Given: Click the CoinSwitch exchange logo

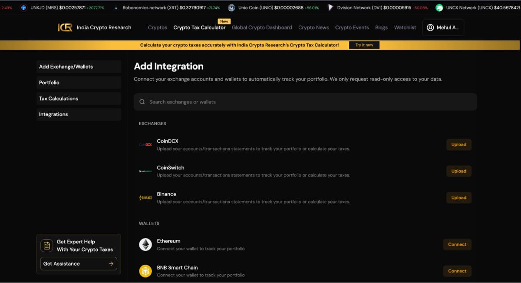Looking at the screenshot, I should click(145, 171).
